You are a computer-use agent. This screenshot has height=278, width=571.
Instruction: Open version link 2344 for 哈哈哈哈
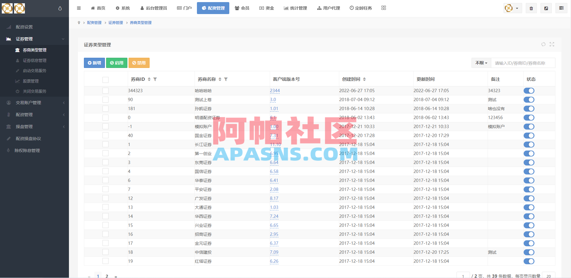point(275,90)
